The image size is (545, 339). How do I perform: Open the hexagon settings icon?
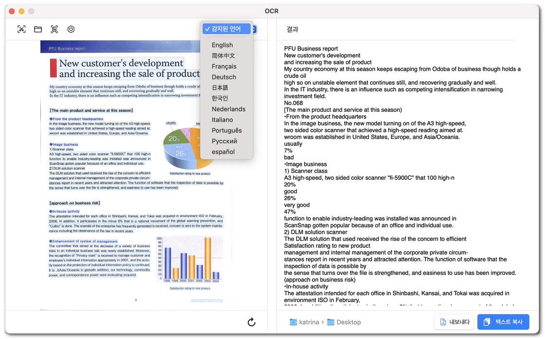pyautogui.click(x=71, y=29)
